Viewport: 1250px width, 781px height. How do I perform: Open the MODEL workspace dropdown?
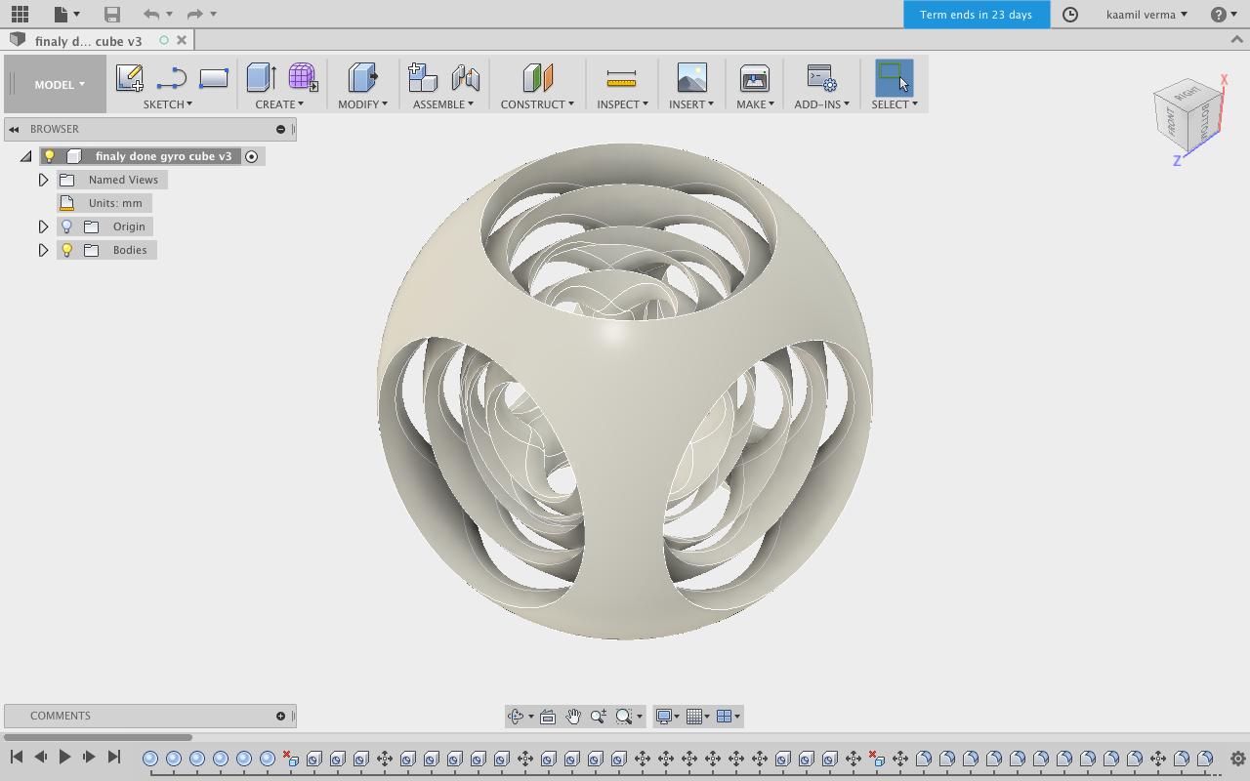[x=59, y=85]
